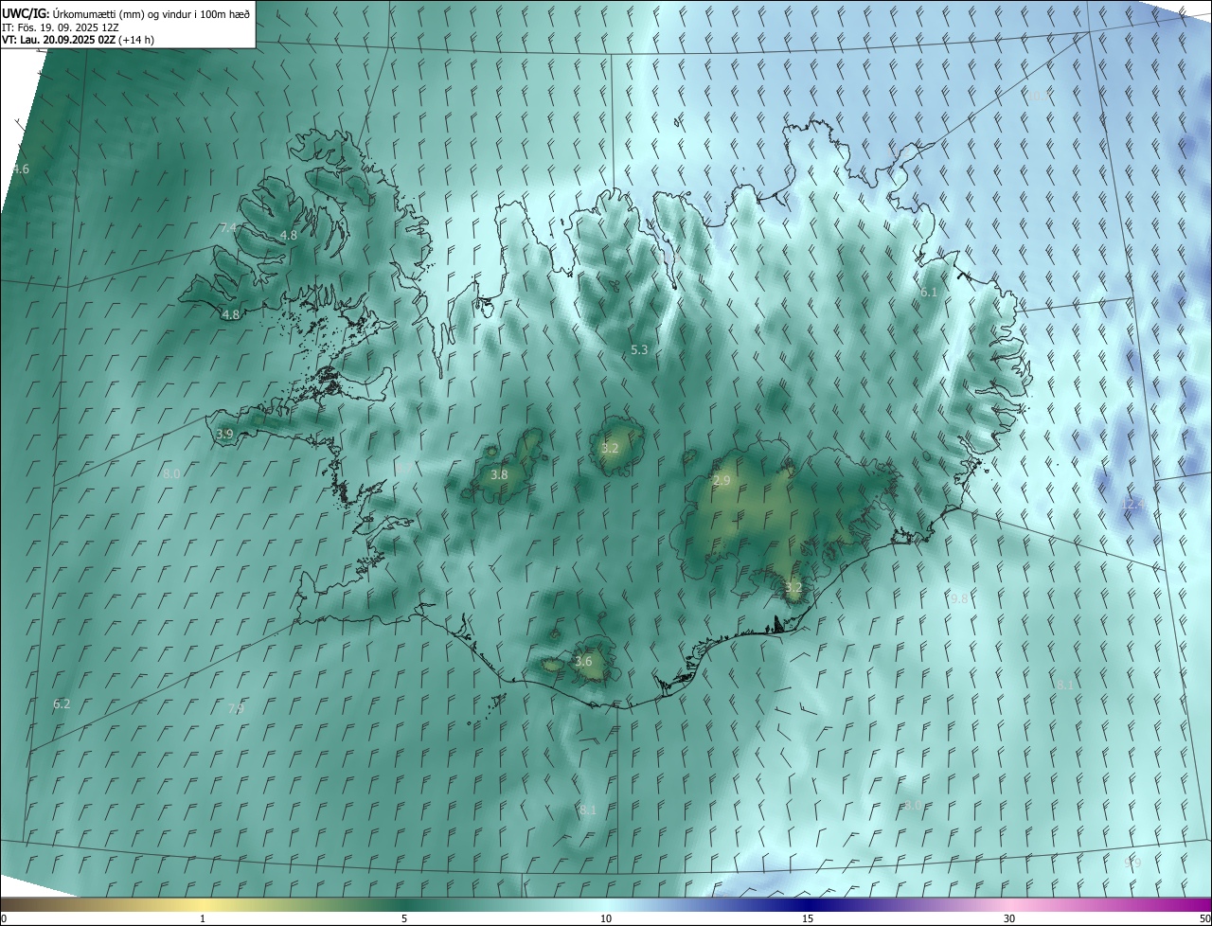Viewport: 1212px width, 926px height.
Task: Click the '30' label on the color scale
Action: click(x=1009, y=919)
